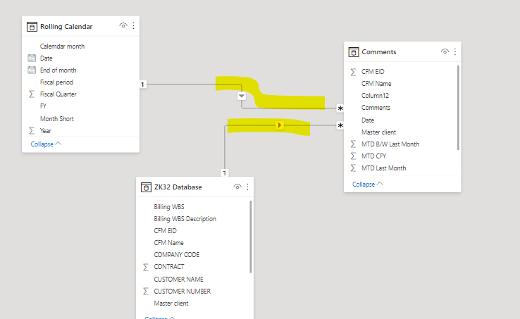Click the Comments table icon
The height and width of the screenshot is (319, 520).
(354, 52)
